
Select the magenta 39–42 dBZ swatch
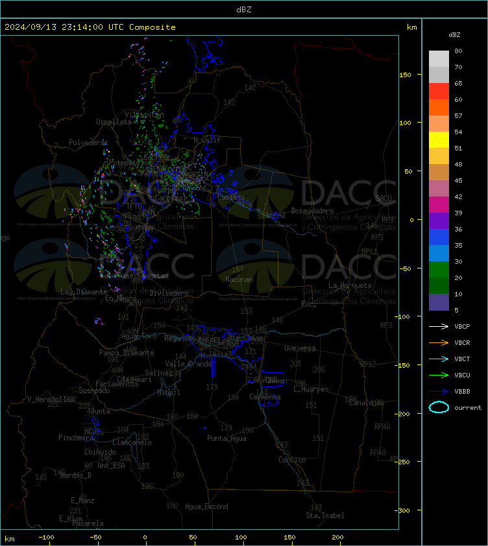[x=439, y=204]
